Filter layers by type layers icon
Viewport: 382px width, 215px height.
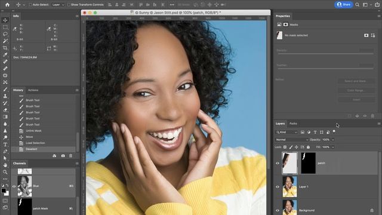[315, 132]
